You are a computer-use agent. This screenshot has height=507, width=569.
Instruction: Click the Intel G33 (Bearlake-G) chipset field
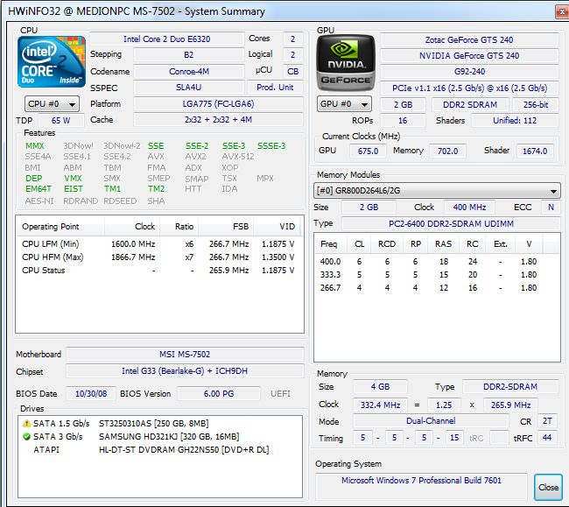coord(185,371)
